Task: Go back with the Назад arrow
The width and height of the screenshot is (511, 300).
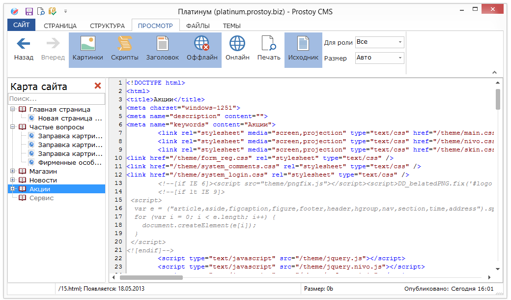Action: (x=24, y=49)
